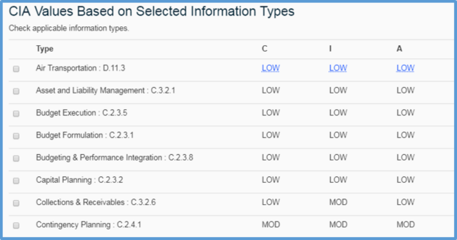
Task: Toggle the Capital Planning checkbox
Action: 16,180
